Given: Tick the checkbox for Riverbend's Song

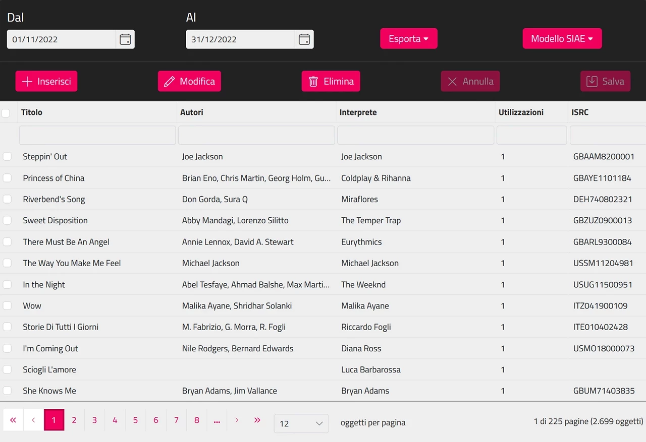Looking at the screenshot, I should 7,199.
